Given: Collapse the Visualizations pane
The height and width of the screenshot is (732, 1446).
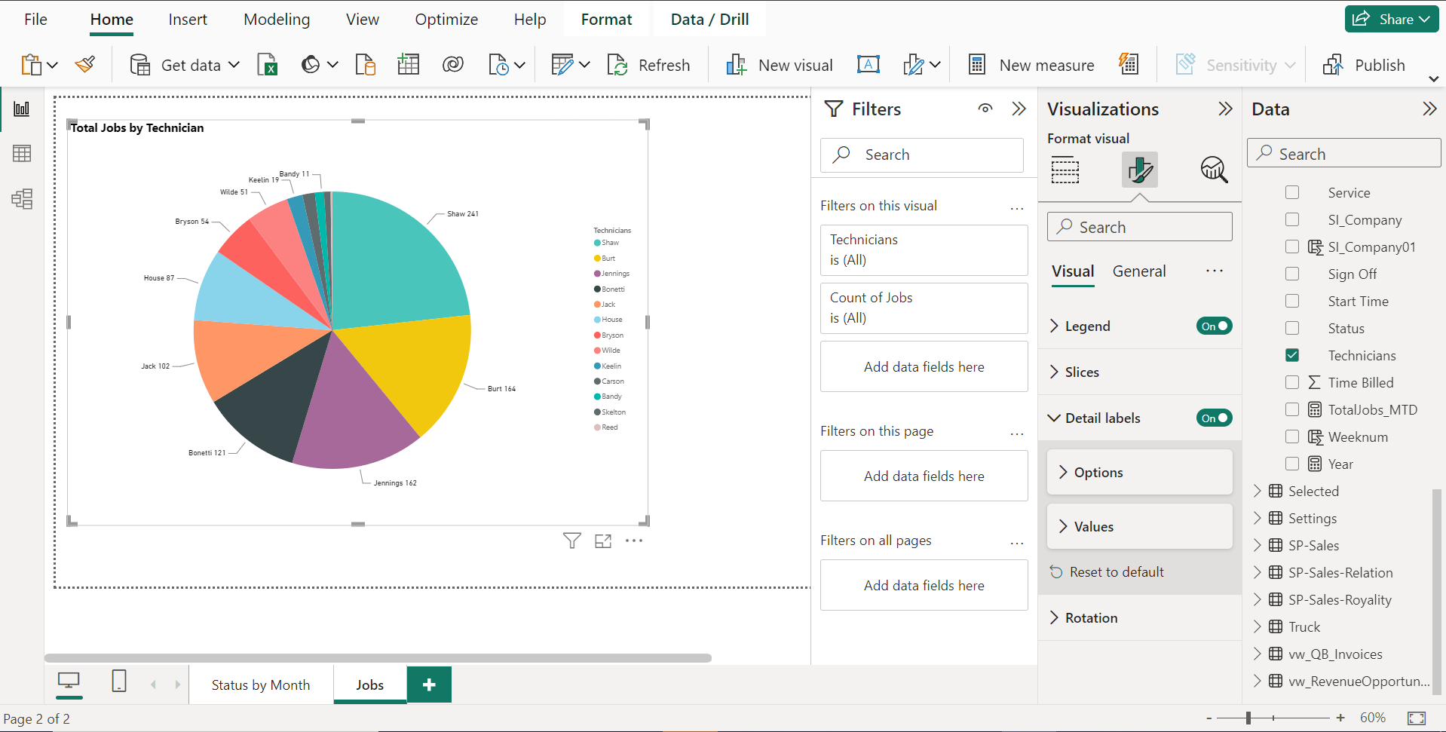Looking at the screenshot, I should coord(1225,109).
